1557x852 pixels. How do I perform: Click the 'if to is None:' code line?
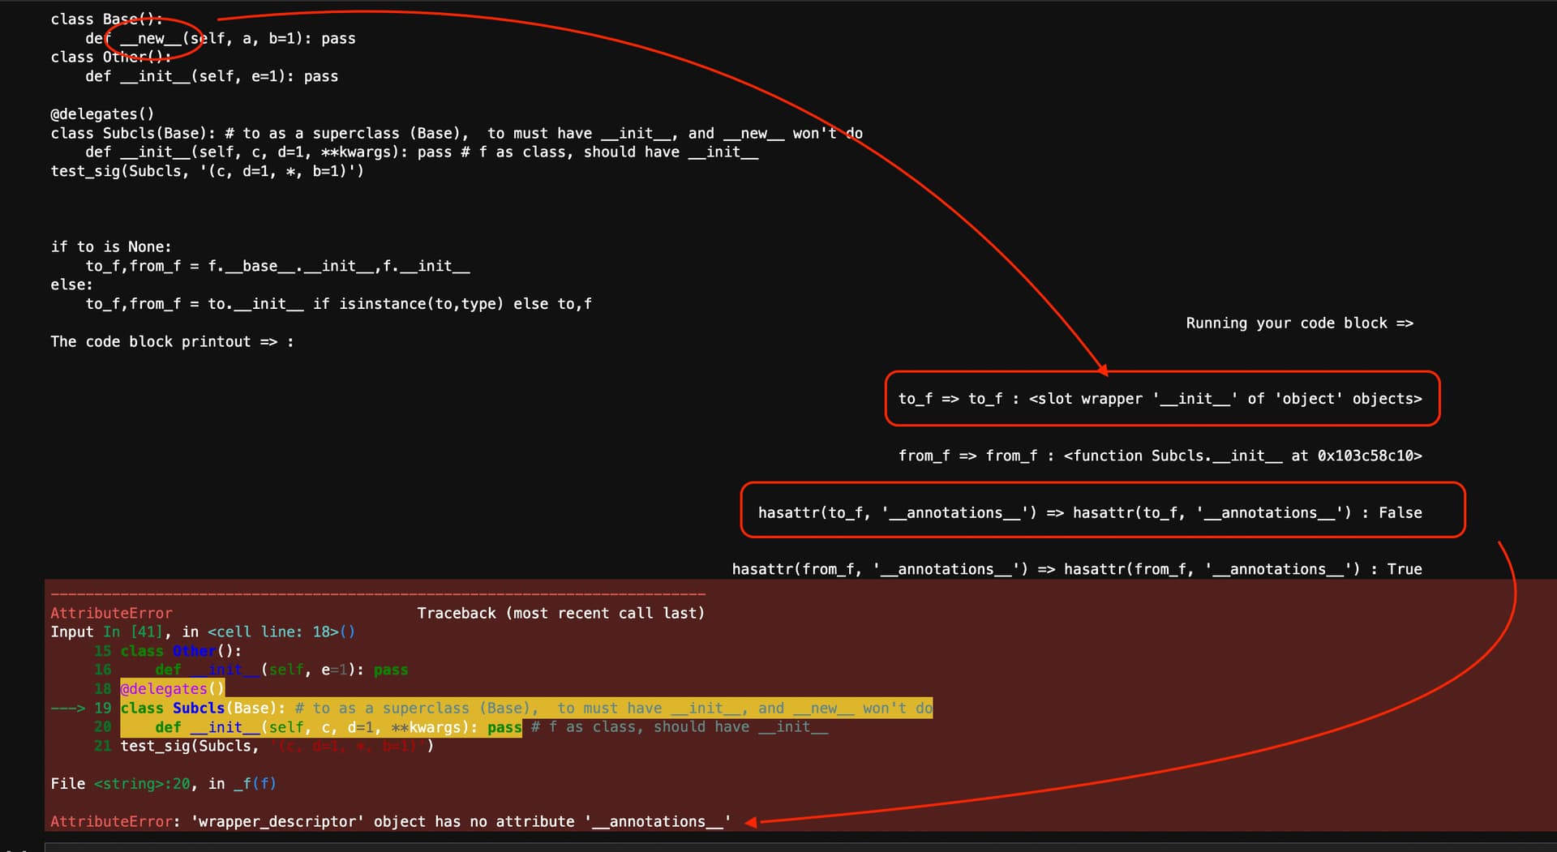[x=111, y=246]
